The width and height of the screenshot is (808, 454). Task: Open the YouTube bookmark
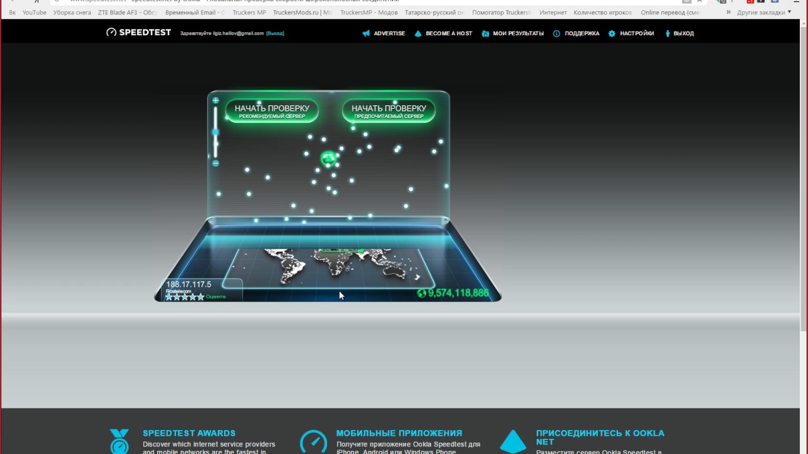[x=35, y=13]
